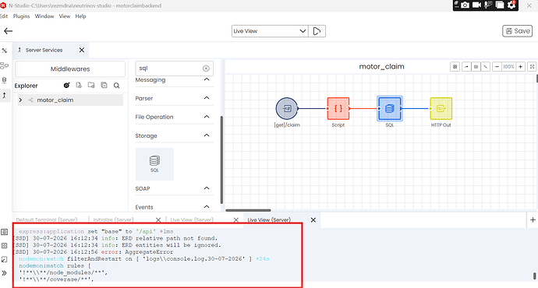The width and height of the screenshot is (538, 288).
Task: Collapse the Storage category
Action: coord(207,135)
